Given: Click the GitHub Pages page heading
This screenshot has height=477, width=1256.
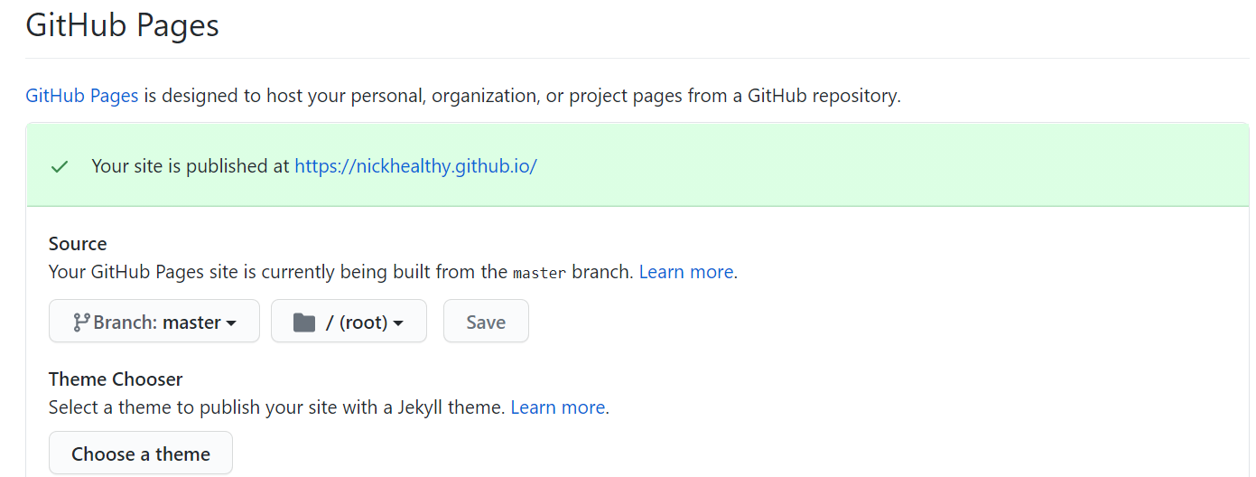Looking at the screenshot, I should coord(123,25).
